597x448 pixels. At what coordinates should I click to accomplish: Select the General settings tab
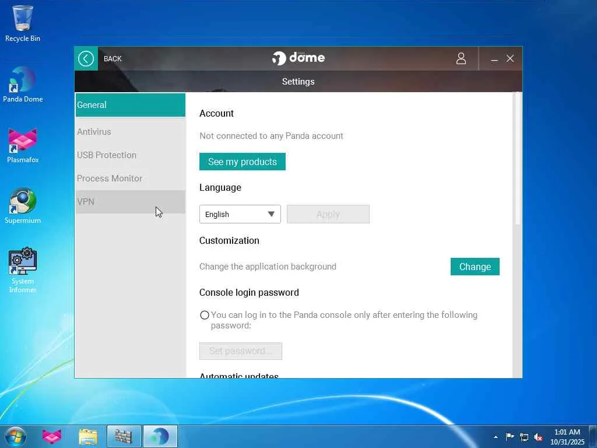coord(130,105)
